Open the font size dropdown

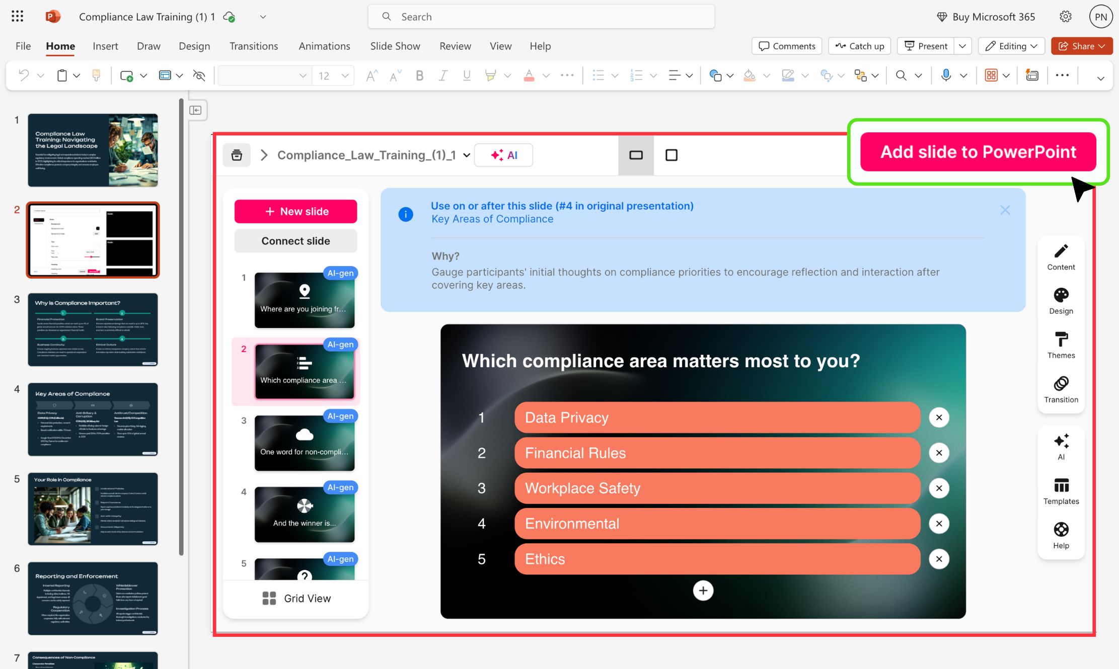pyautogui.click(x=345, y=75)
